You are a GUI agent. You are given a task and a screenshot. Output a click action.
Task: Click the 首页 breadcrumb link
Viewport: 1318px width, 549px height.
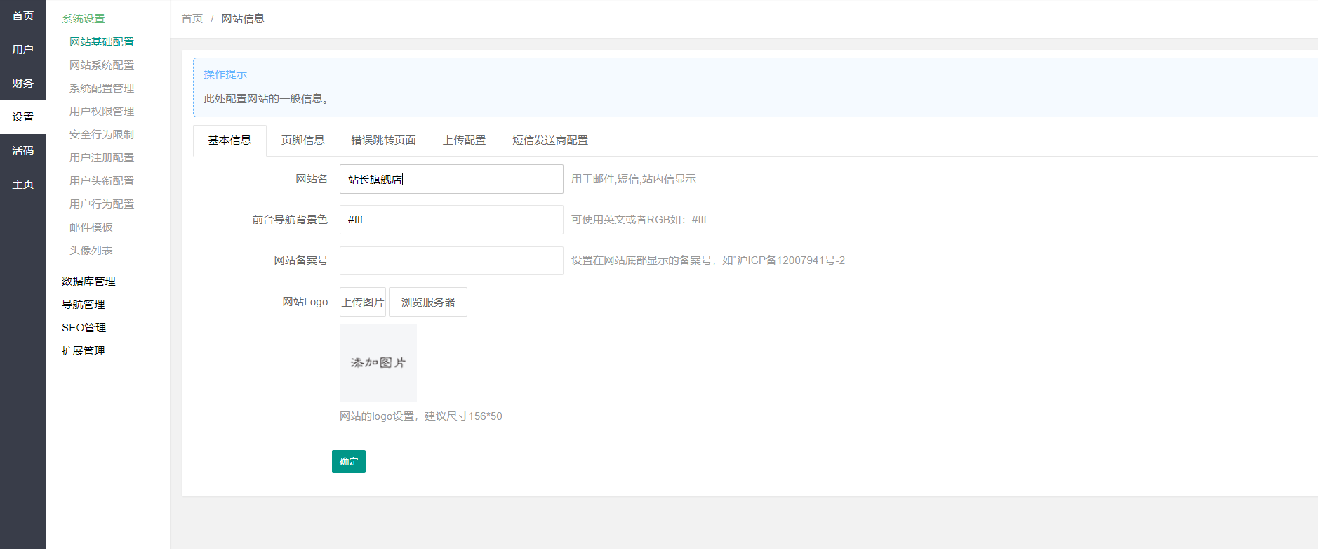[x=192, y=19]
